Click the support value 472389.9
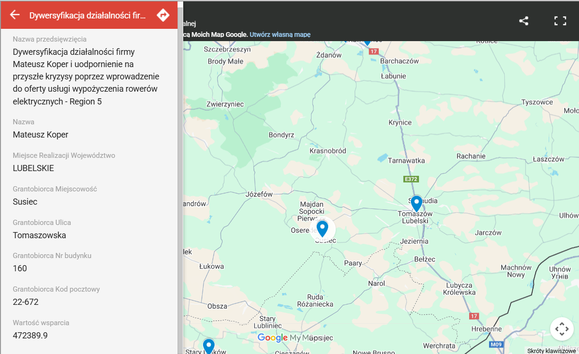The image size is (579, 354). click(x=30, y=336)
